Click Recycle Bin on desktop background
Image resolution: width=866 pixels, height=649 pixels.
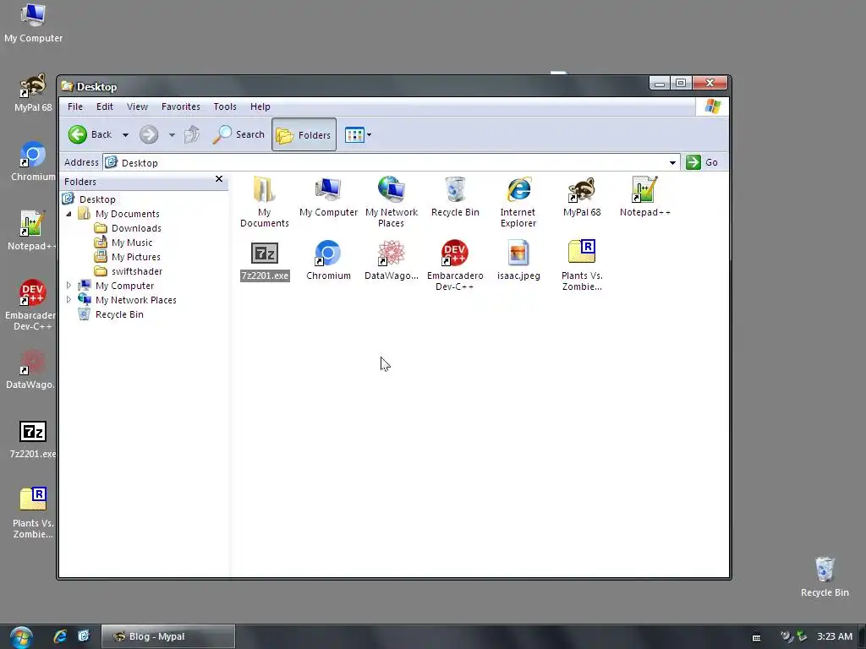(824, 576)
